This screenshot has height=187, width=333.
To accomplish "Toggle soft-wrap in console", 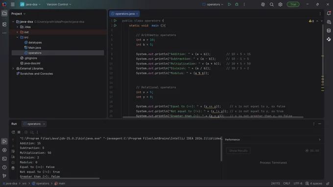I will (x=13, y=151).
